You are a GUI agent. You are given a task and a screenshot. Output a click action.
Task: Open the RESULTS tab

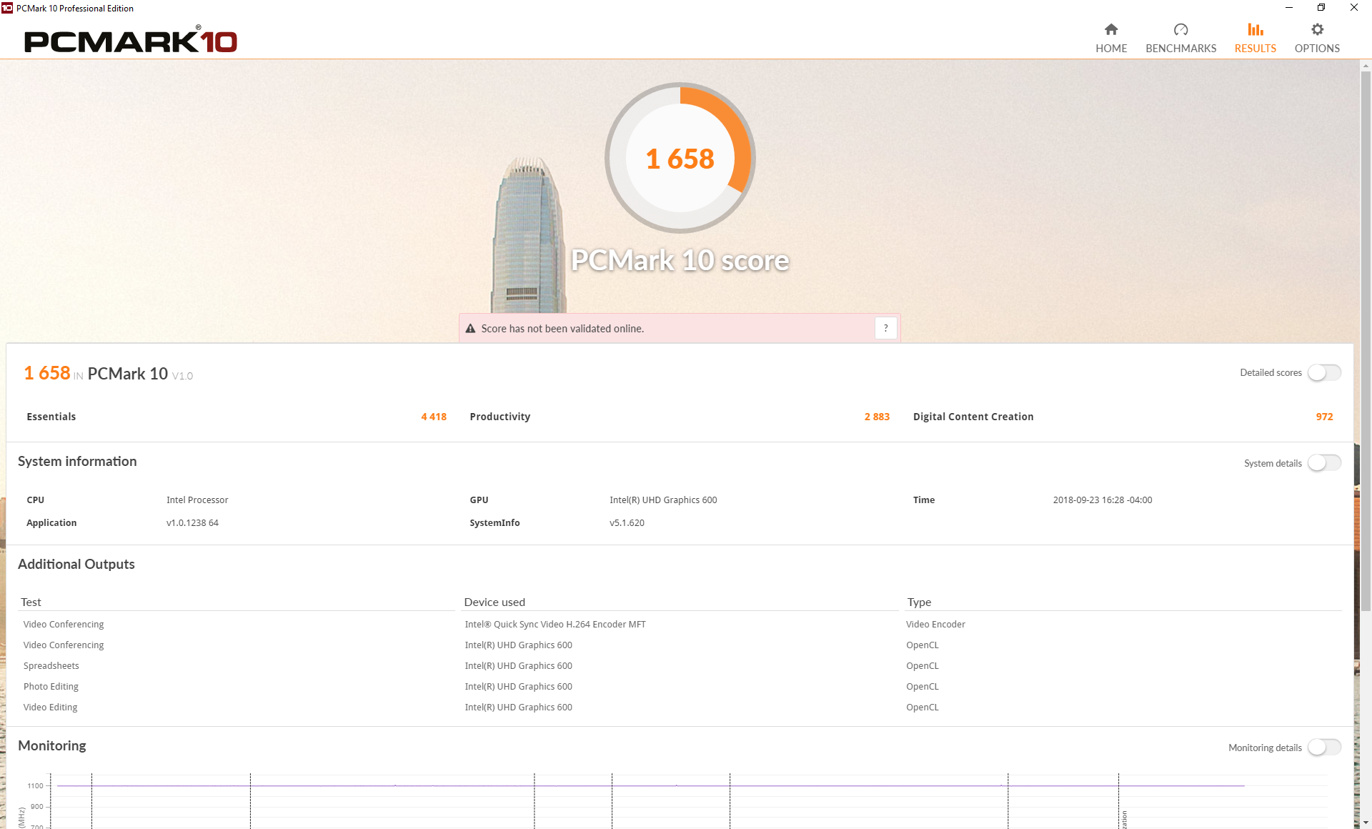tap(1255, 39)
